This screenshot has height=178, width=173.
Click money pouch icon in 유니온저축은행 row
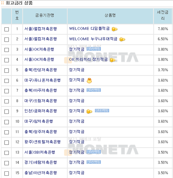pyautogui.click(x=89, y=81)
